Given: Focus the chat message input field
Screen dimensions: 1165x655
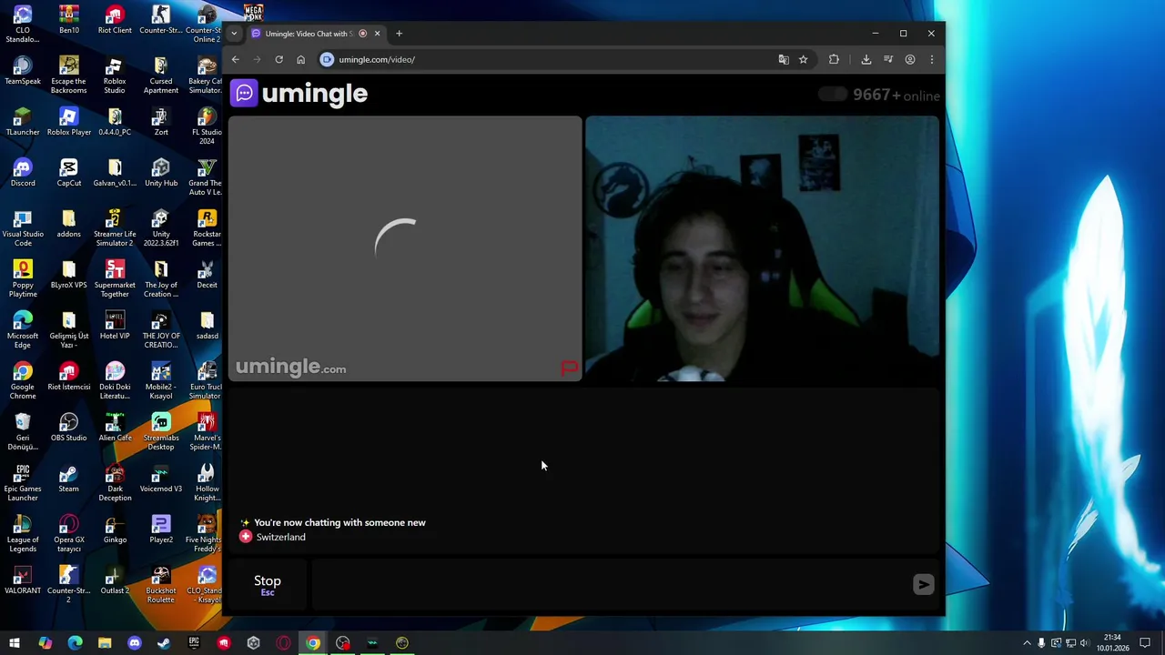Looking at the screenshot, I should click(x=610, y=585).
